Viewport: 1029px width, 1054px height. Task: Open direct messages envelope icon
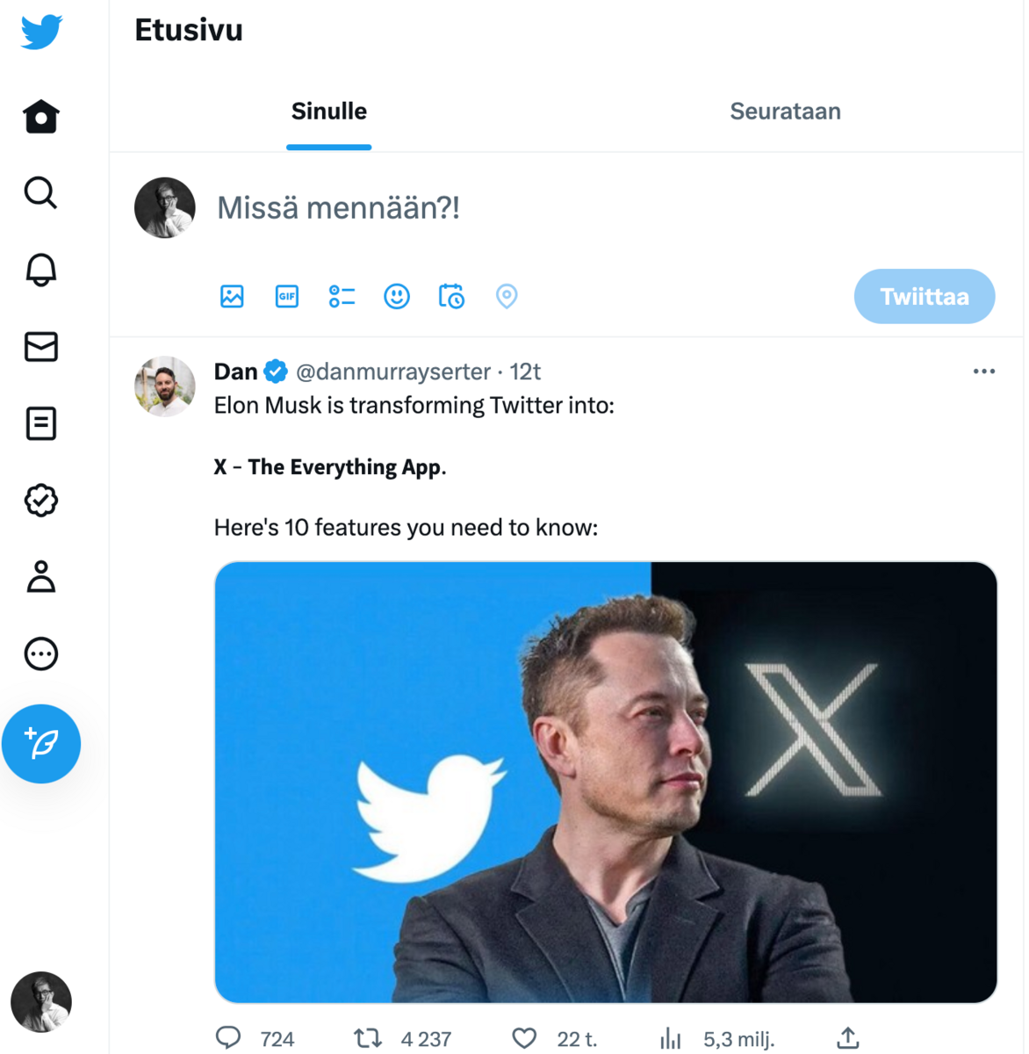pos(40,347)
